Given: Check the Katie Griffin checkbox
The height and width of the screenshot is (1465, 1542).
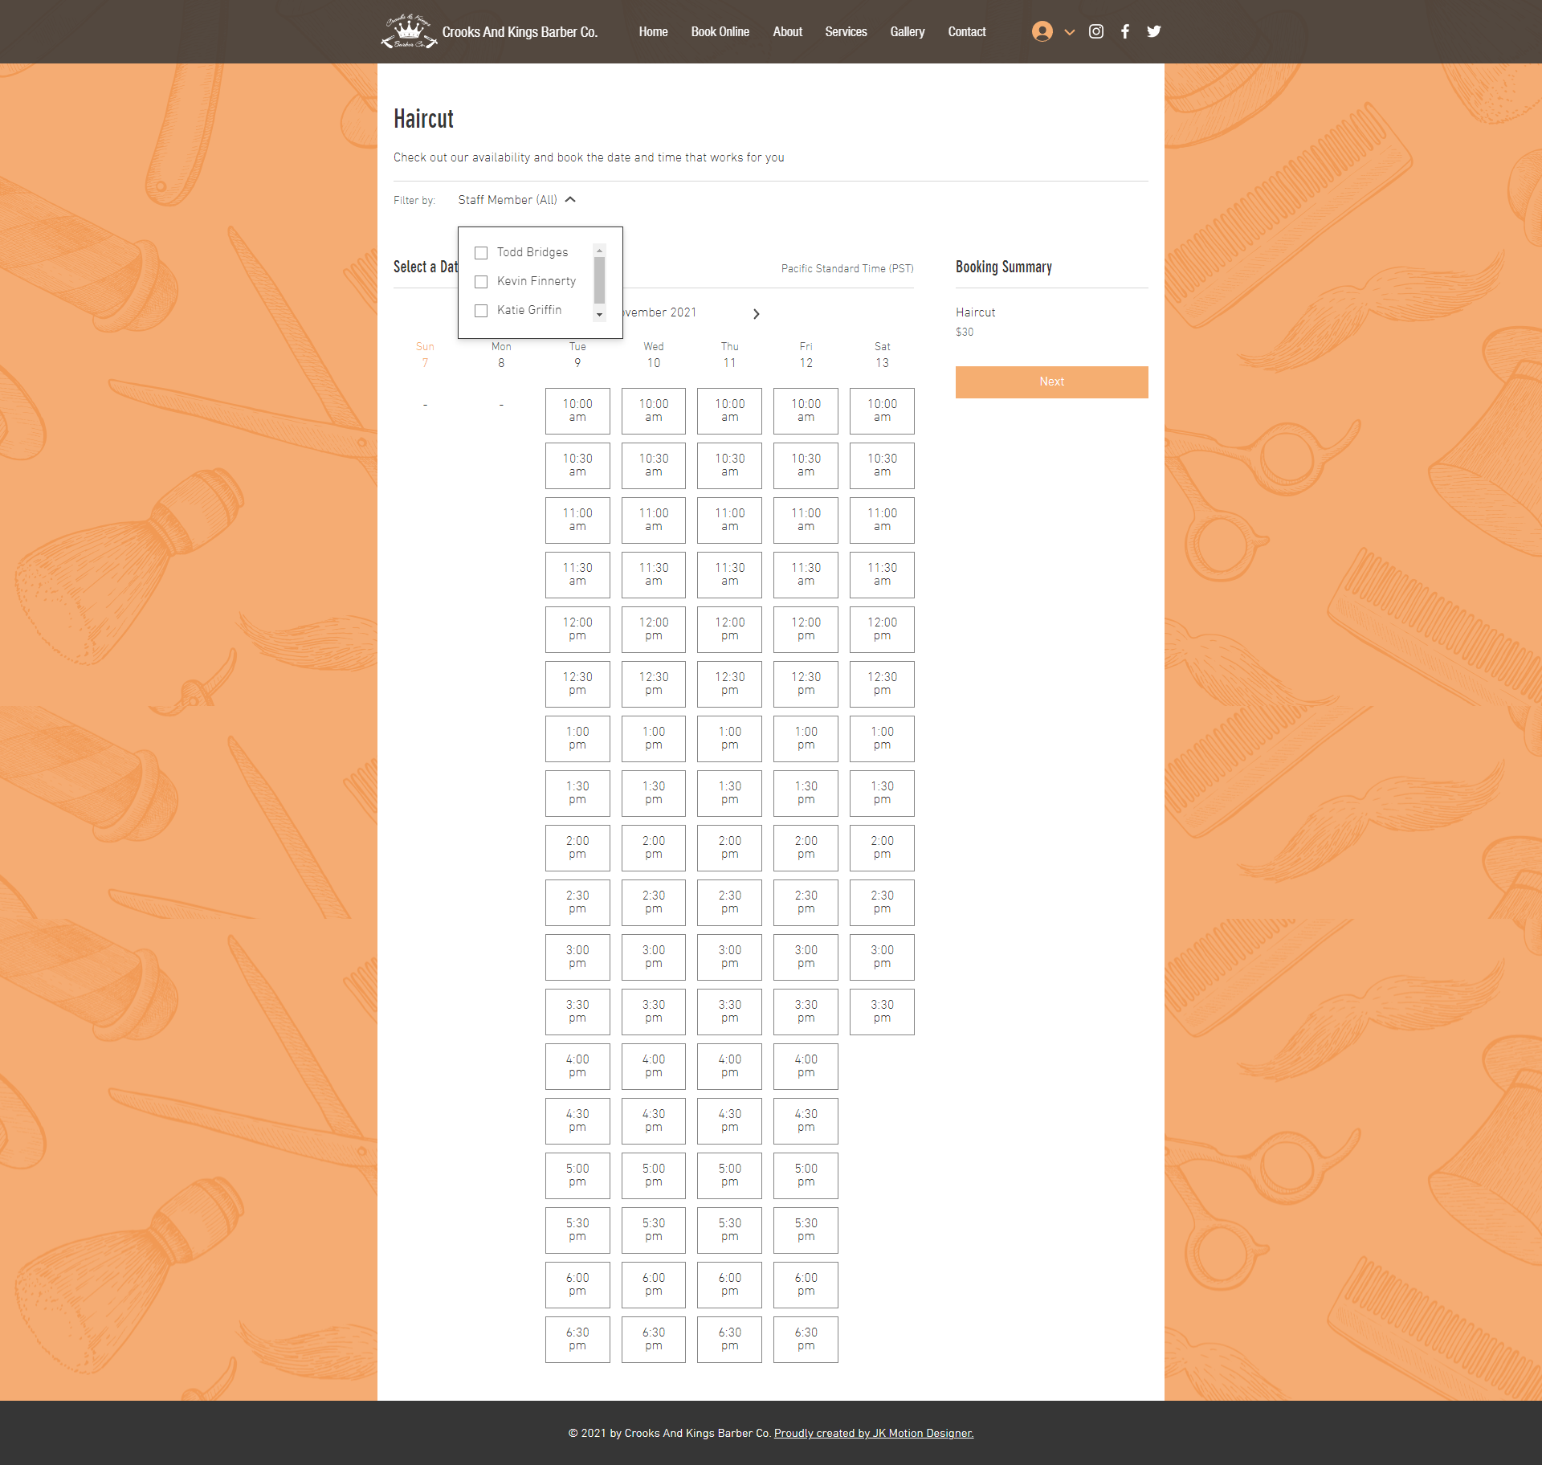Looking at the screenshot, I should 481,311.
